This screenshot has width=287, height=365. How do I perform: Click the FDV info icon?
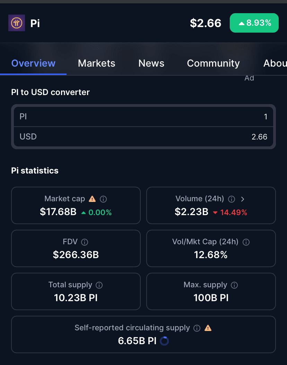(85, 242)
